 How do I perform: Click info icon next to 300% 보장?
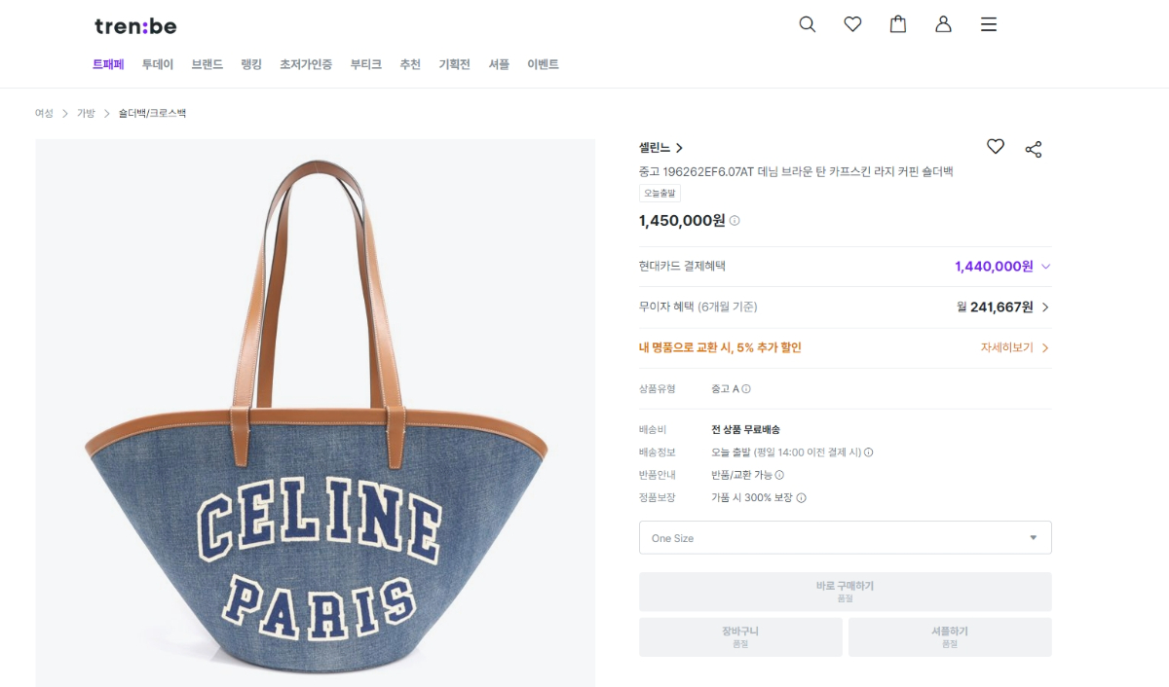[x=802, y=498]
